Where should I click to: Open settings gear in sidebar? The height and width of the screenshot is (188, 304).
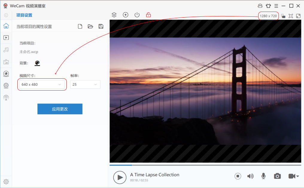coord(6,181)
